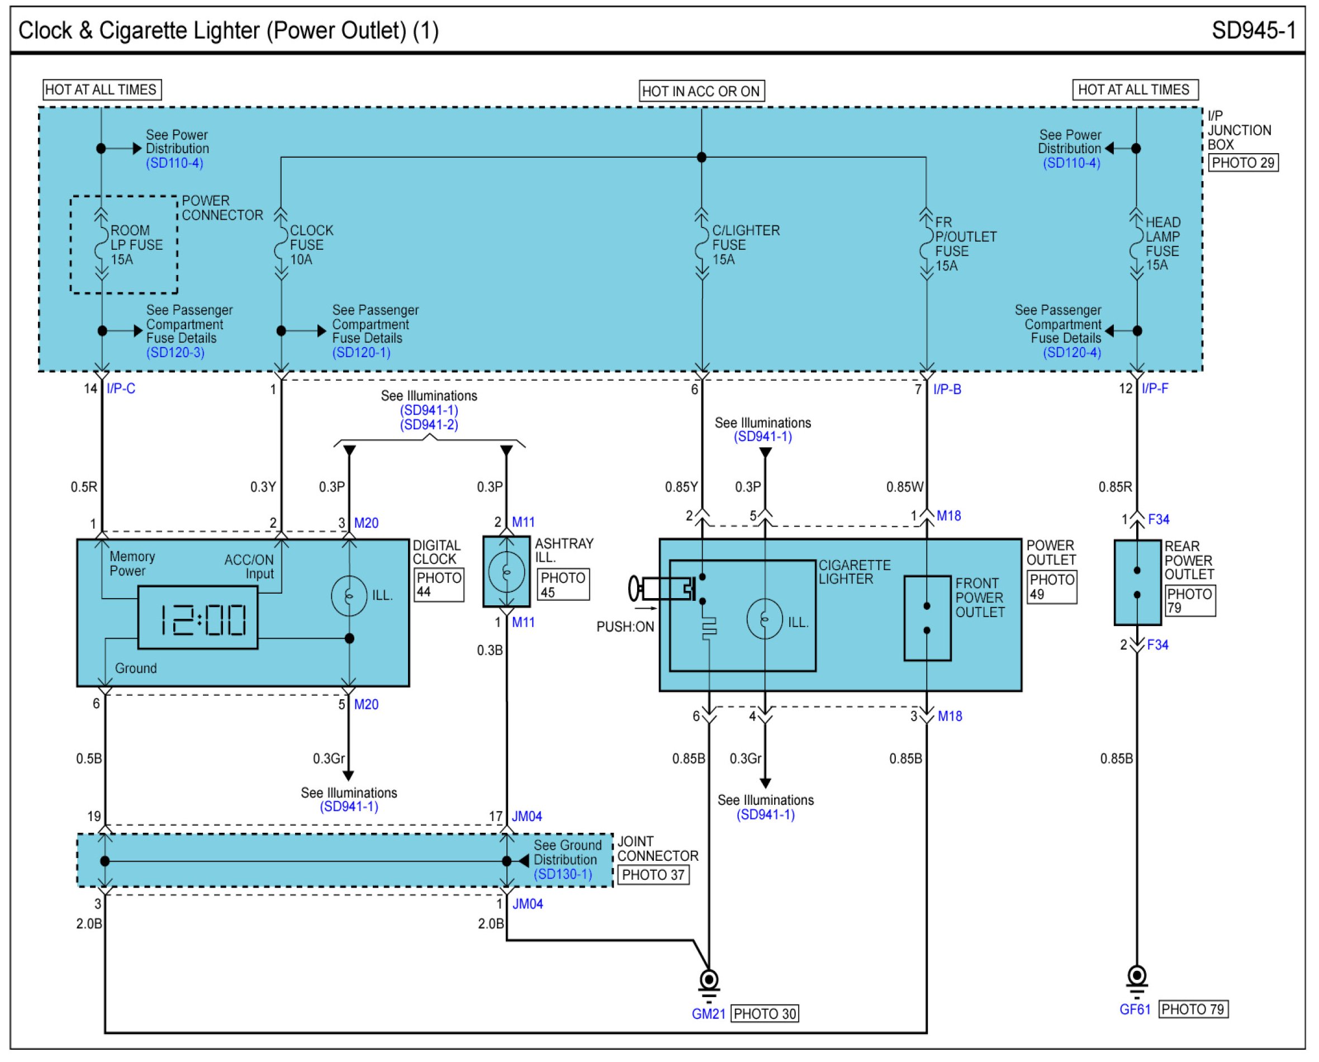Image resolution: width=1319 pixels, height=1062 pixels.
Task: Open the SD110-4 link on the left
Action: (174, 163)
